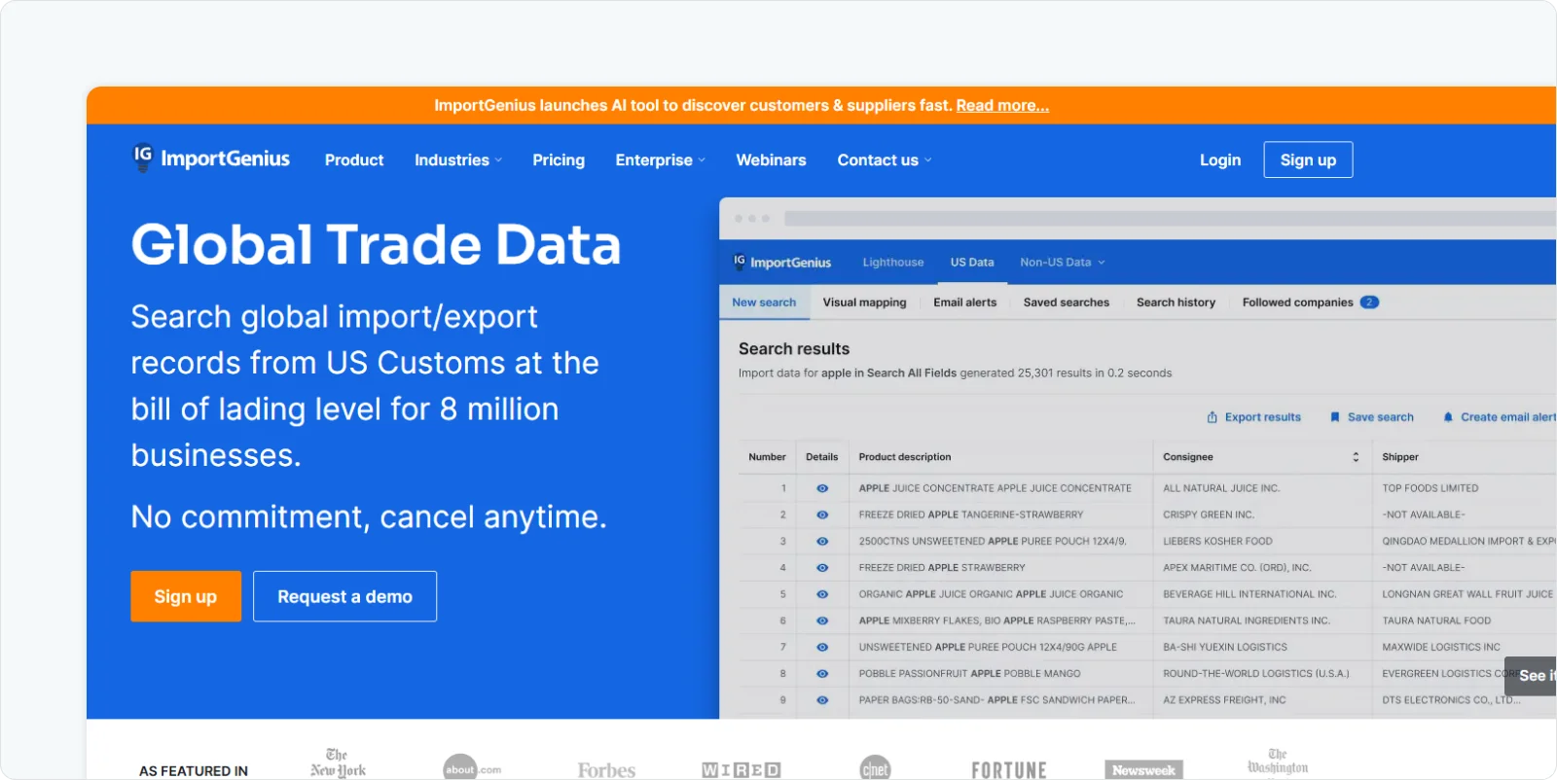The image size is (1557, 780).
Task: Click POBBLE PASSIONFRUIT APPLE POBBLE MANGO description
Action: tap(969, 673)
